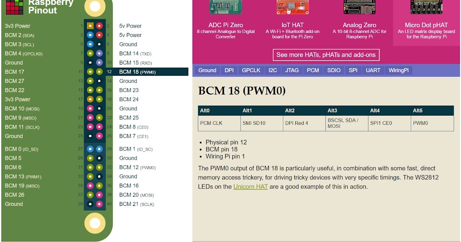Select pin 21 BCM 9 MISO dot

pyautogui.click(x=90, y=118)
